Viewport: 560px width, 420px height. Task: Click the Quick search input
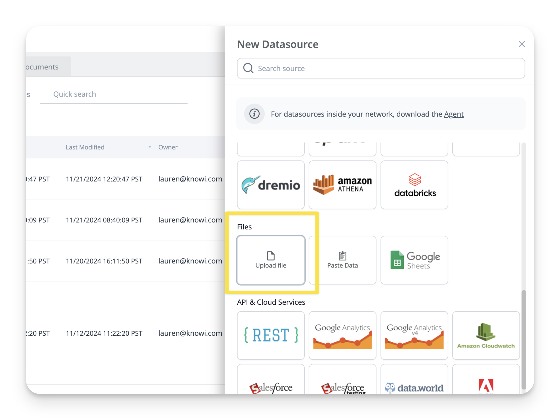click(x=114, y=94)
